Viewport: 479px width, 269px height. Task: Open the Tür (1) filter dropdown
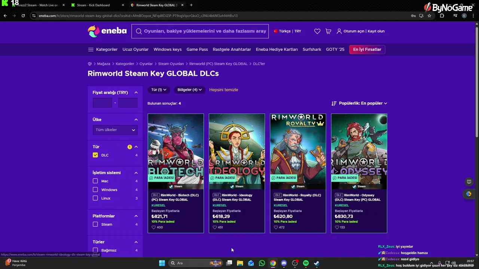[159, 90]
